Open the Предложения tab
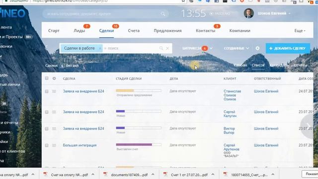 pos(167,31)
